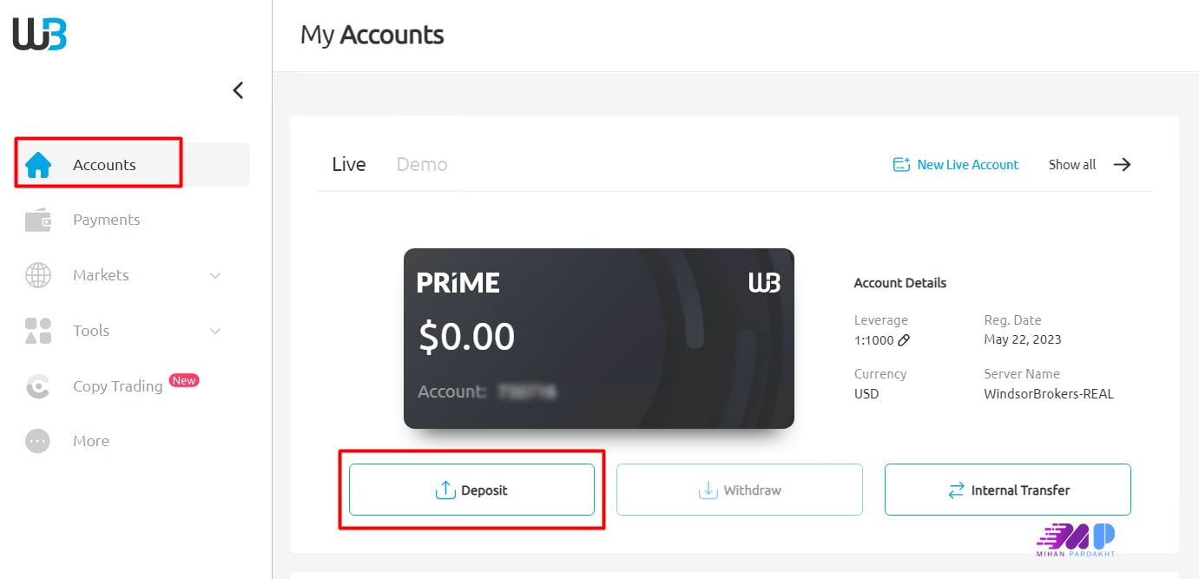Click the Accounts home icon

(38, 165)
